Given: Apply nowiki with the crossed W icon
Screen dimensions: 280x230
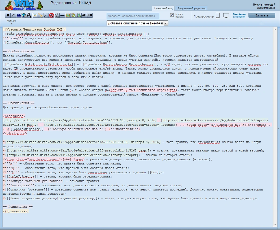Looking at the screenshot, I should (x=51, y=15).
